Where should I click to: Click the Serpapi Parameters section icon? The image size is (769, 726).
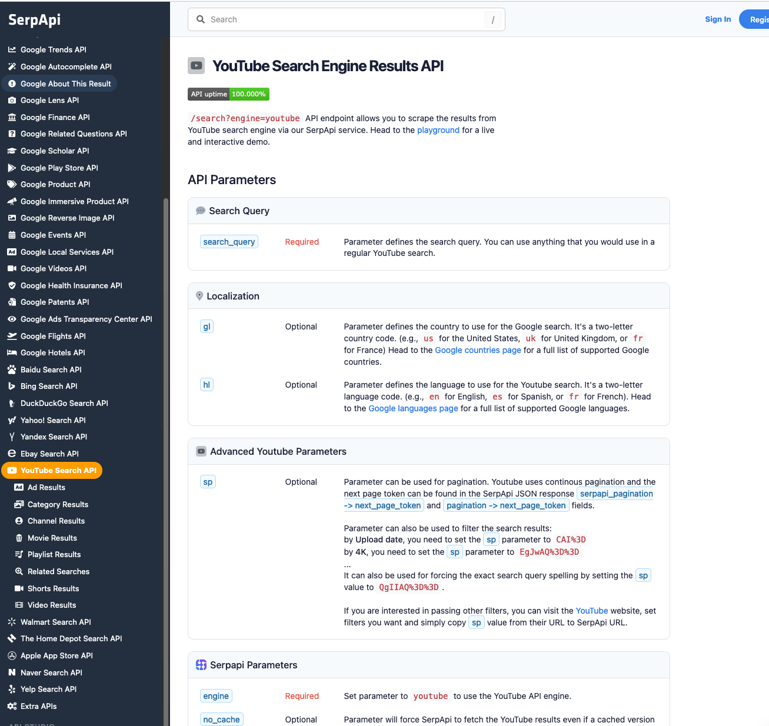click(201, 665)
